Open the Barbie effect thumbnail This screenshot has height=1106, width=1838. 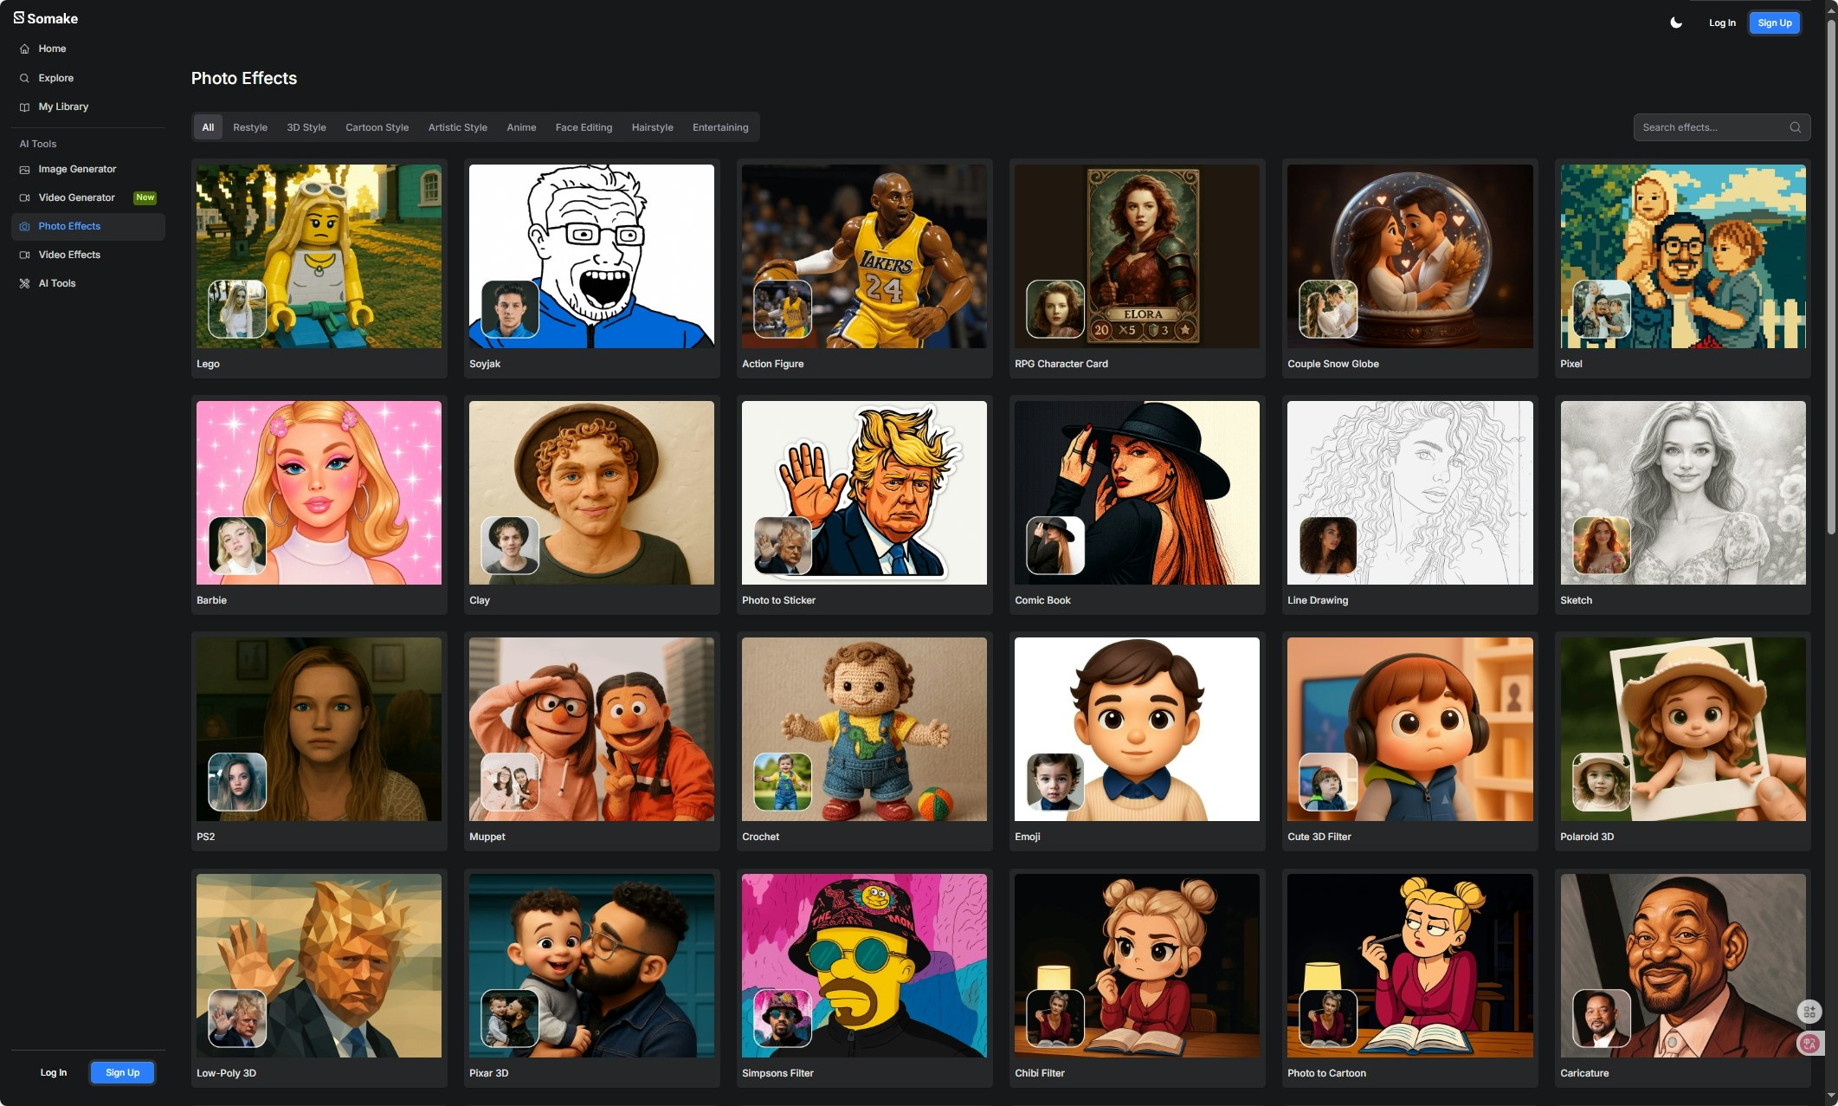319,493
